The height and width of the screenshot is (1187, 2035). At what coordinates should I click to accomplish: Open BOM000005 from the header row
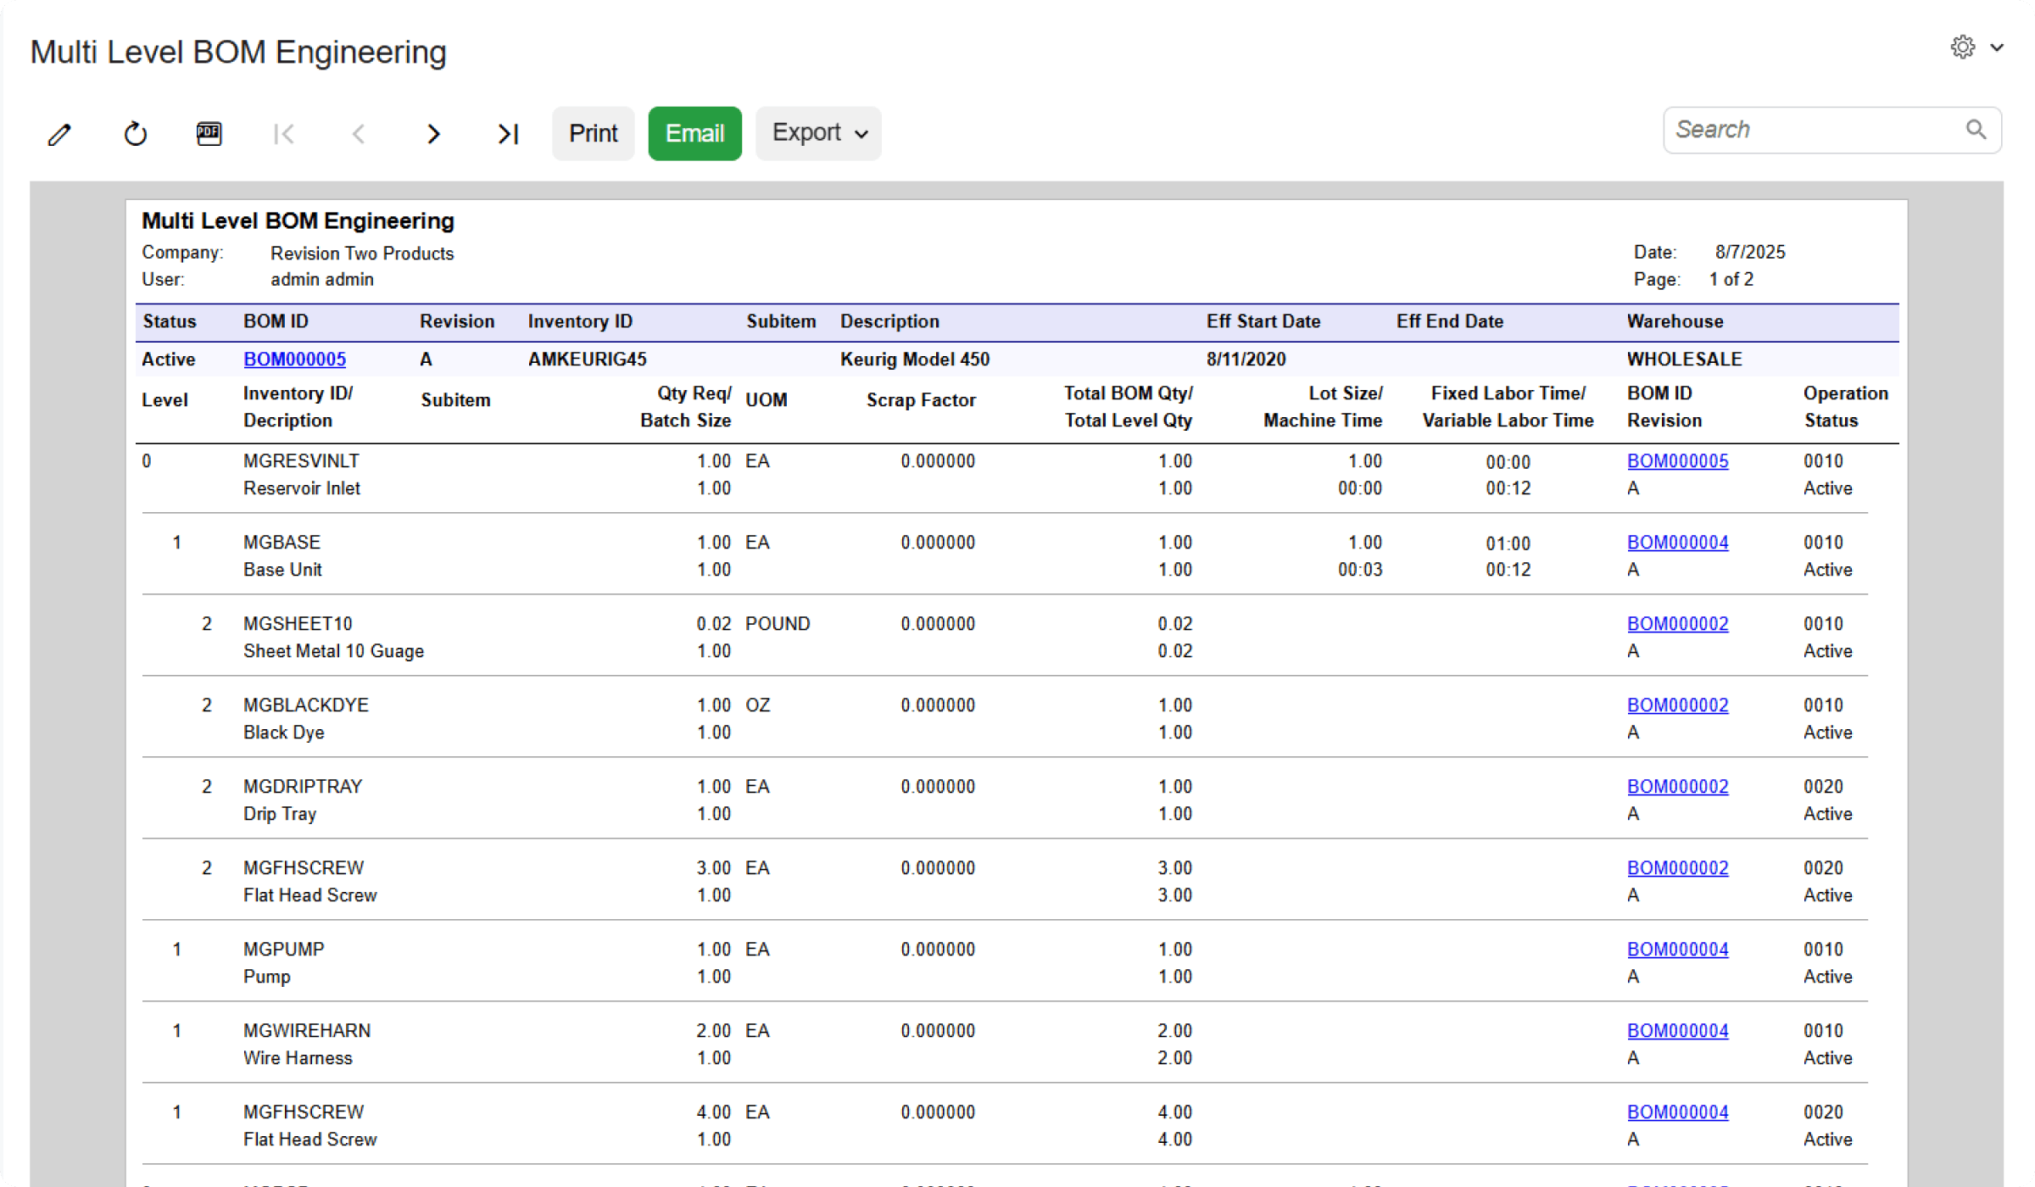click(294, 359)
